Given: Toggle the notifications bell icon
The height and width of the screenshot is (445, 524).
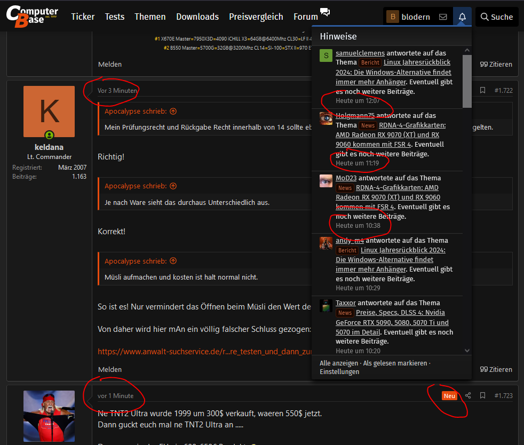Looking at the screenshot, I should point(462,17).
